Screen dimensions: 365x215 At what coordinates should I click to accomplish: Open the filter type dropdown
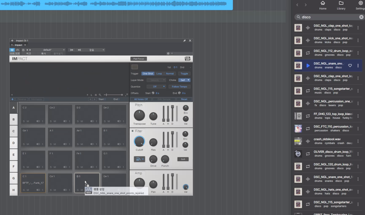(x=139, y=159)
